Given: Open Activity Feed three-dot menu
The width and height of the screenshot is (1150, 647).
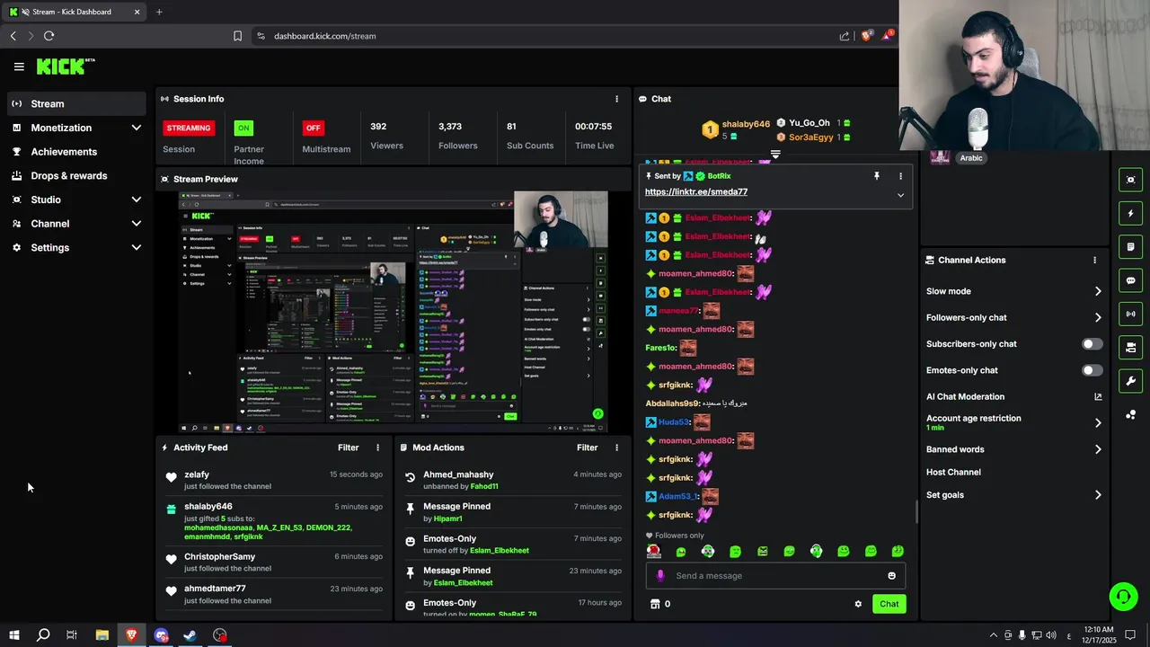Looking at the screenshot, I should [x=377, y=448].
